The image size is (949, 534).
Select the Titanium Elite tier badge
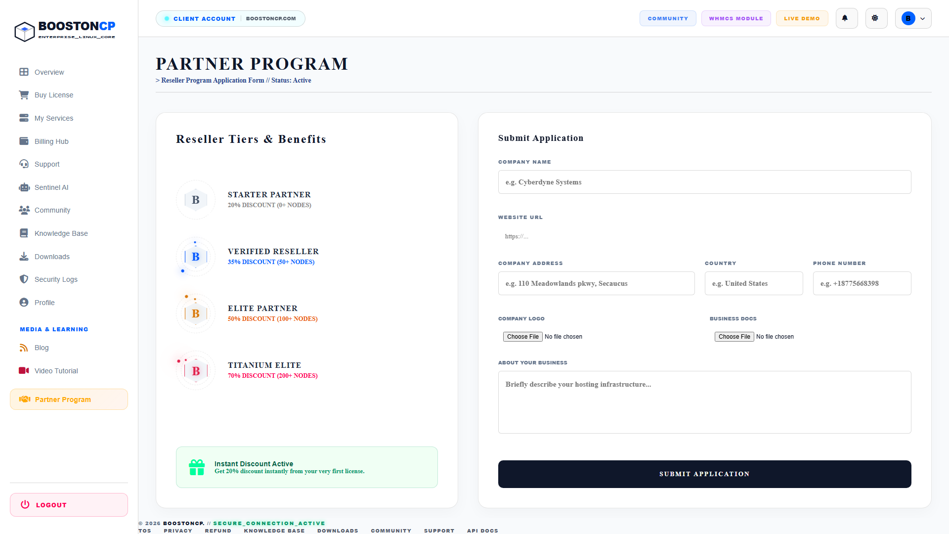pos(196,370)
